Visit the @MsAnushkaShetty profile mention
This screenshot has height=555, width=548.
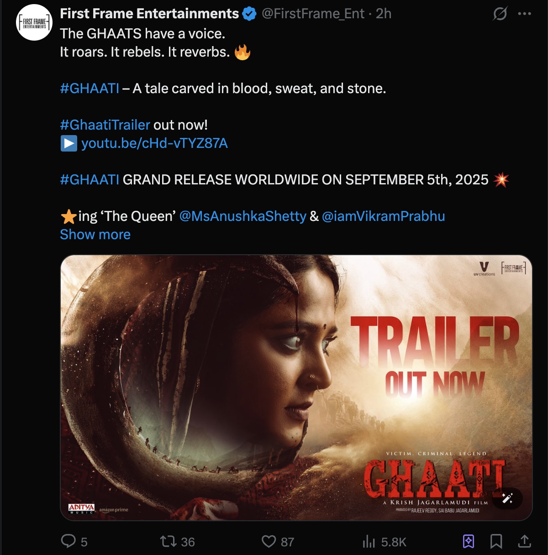[x=242, y=216]
